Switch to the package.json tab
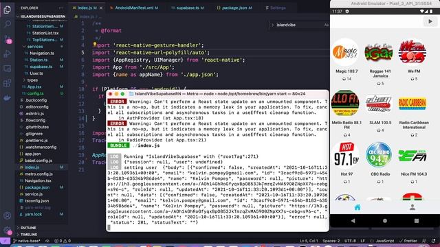 click(234, 8)
